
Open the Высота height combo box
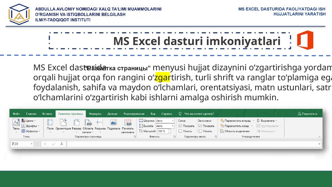tap(165, 126)
